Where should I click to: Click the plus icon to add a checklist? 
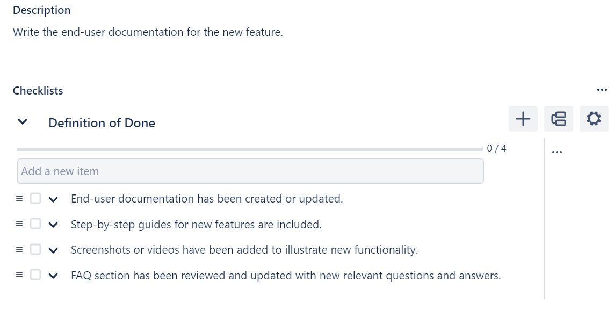tap(523, 119)
